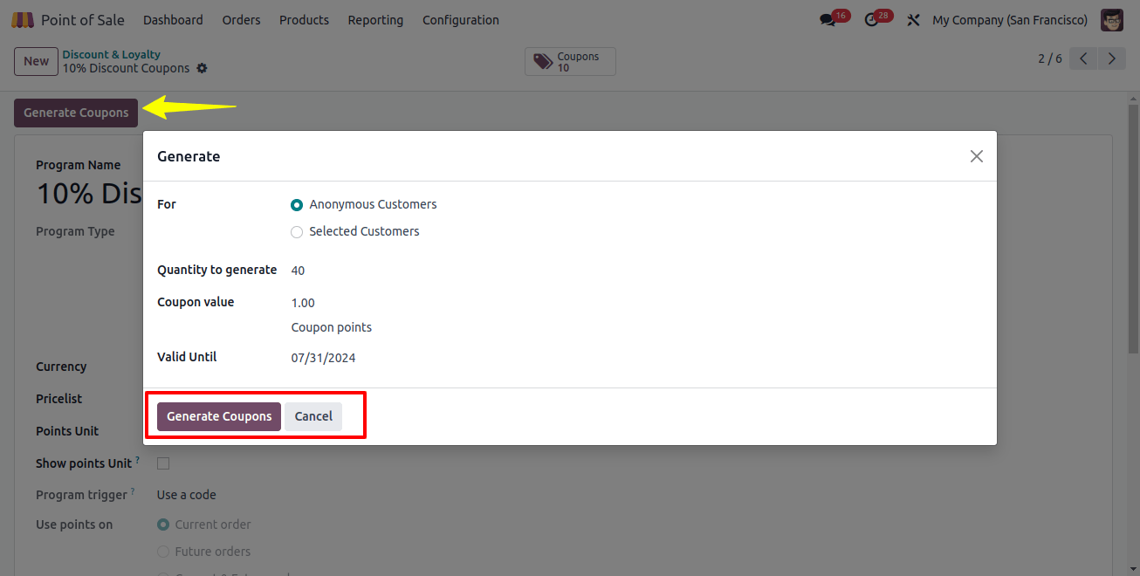Open My Company (San Francisco) switcher
The image size is (1140, 576).
click(1010, 20)
